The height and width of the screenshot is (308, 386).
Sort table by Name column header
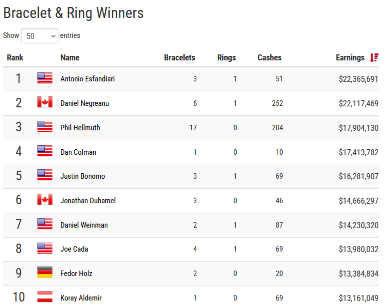(70, 57)
